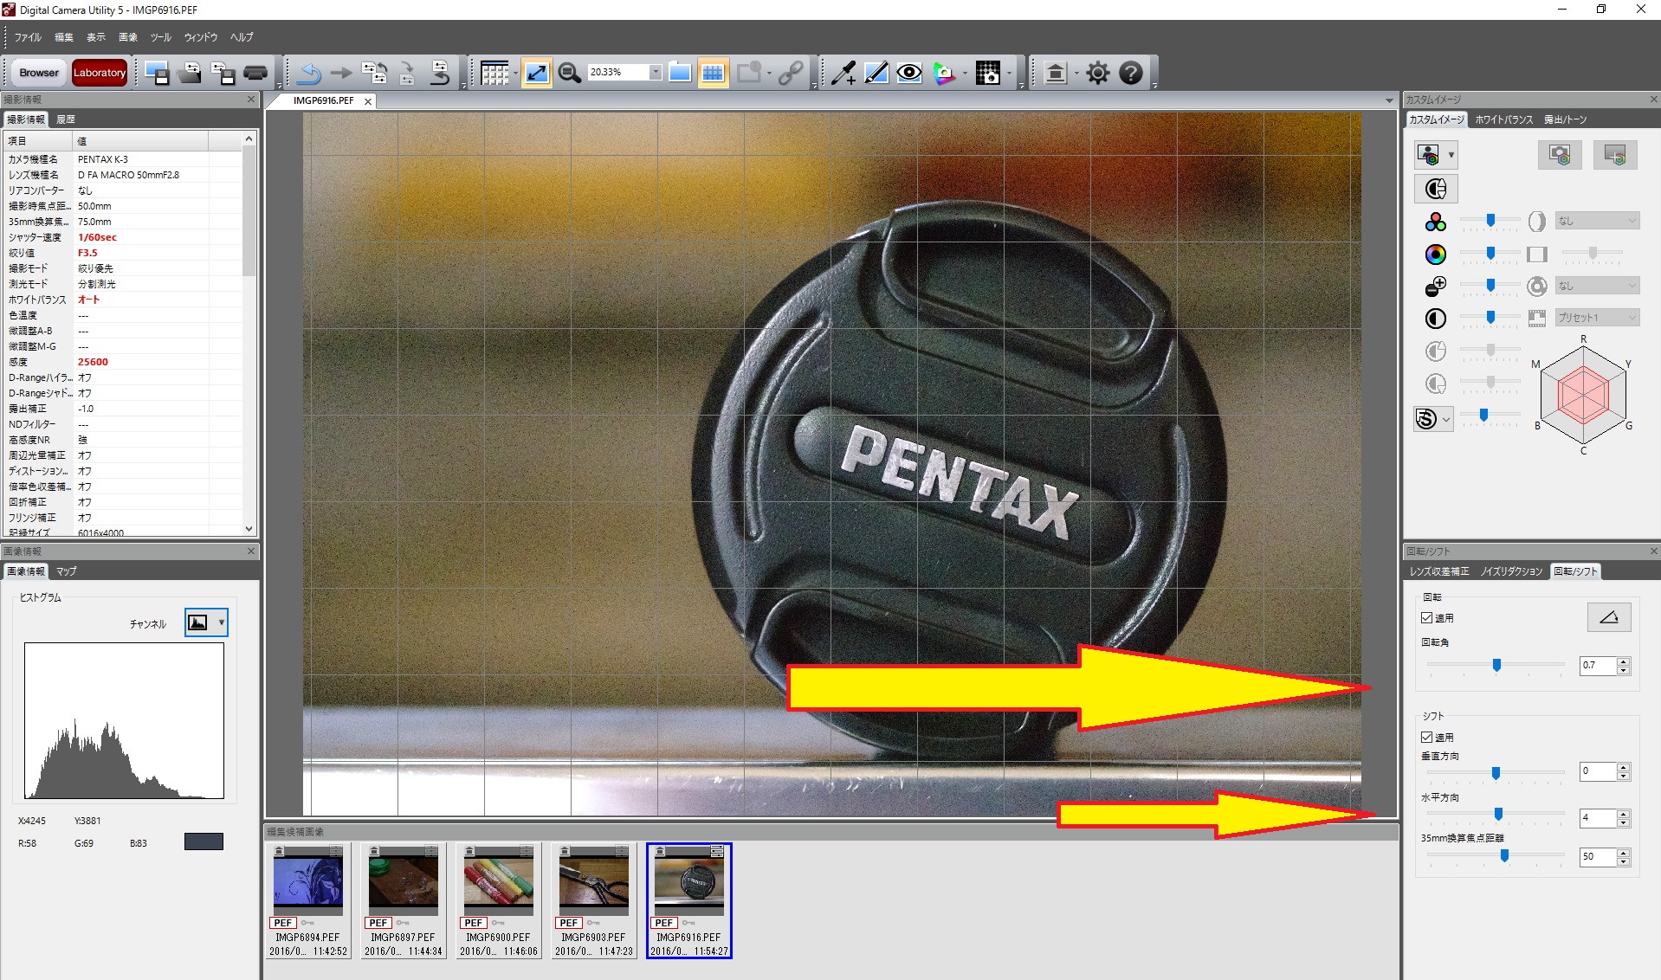The image size is (1661, 980).
Task: Open the tab list arrow above the image
Action: point(1389,101)
